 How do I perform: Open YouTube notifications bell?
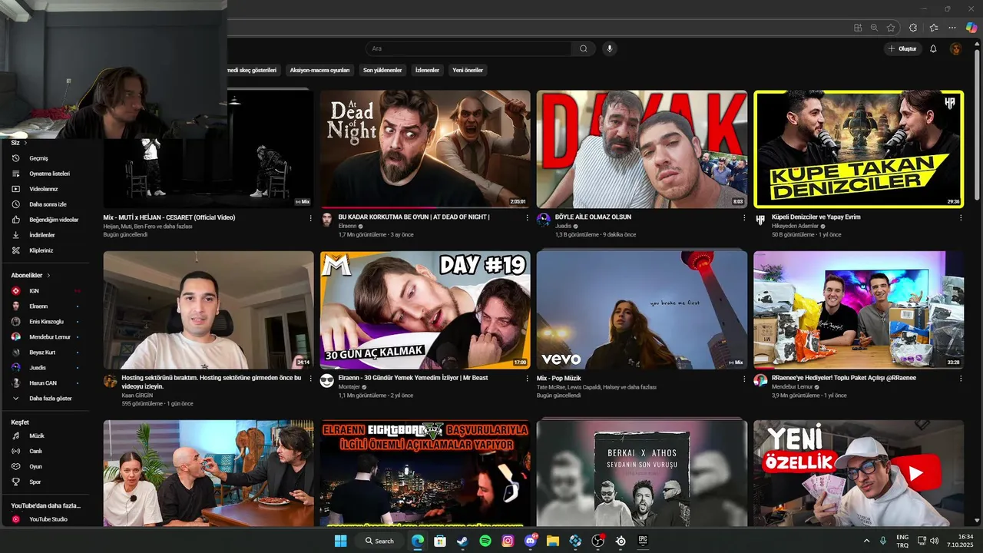click(x=933, y=48)
